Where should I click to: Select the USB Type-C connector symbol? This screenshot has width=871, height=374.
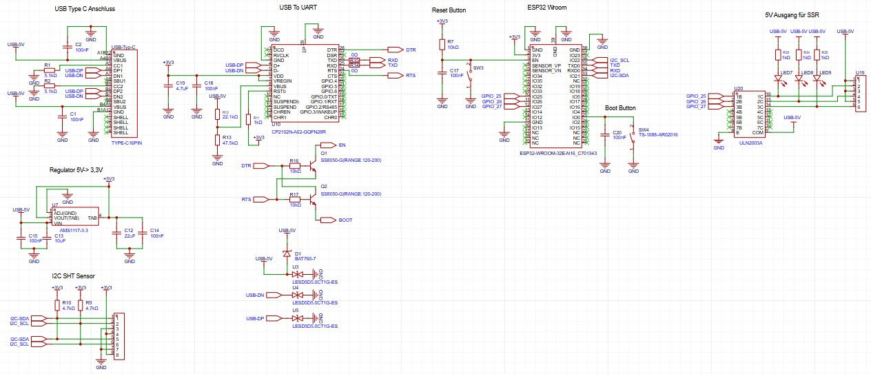pos(125,94)
